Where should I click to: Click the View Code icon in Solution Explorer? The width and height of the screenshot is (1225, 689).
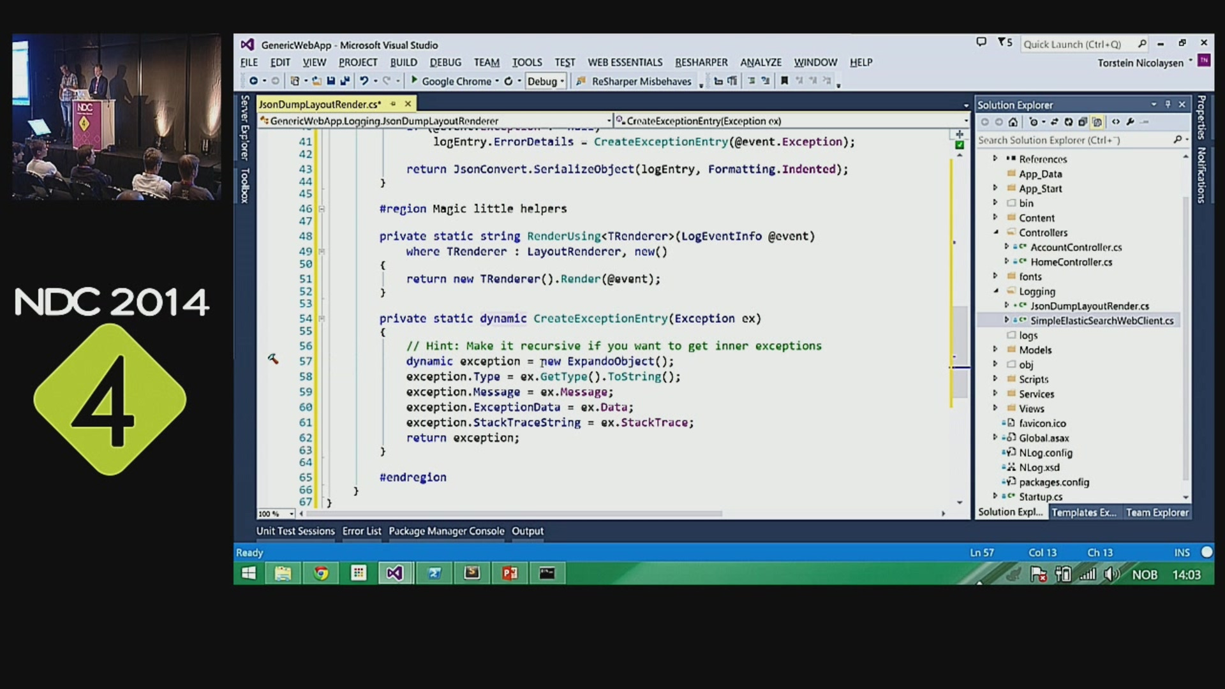(1115, 122)
